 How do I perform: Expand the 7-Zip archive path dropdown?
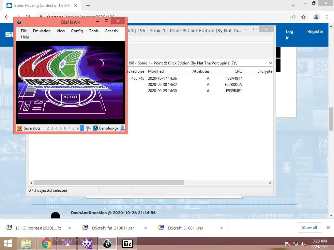(x=270, y=63)
